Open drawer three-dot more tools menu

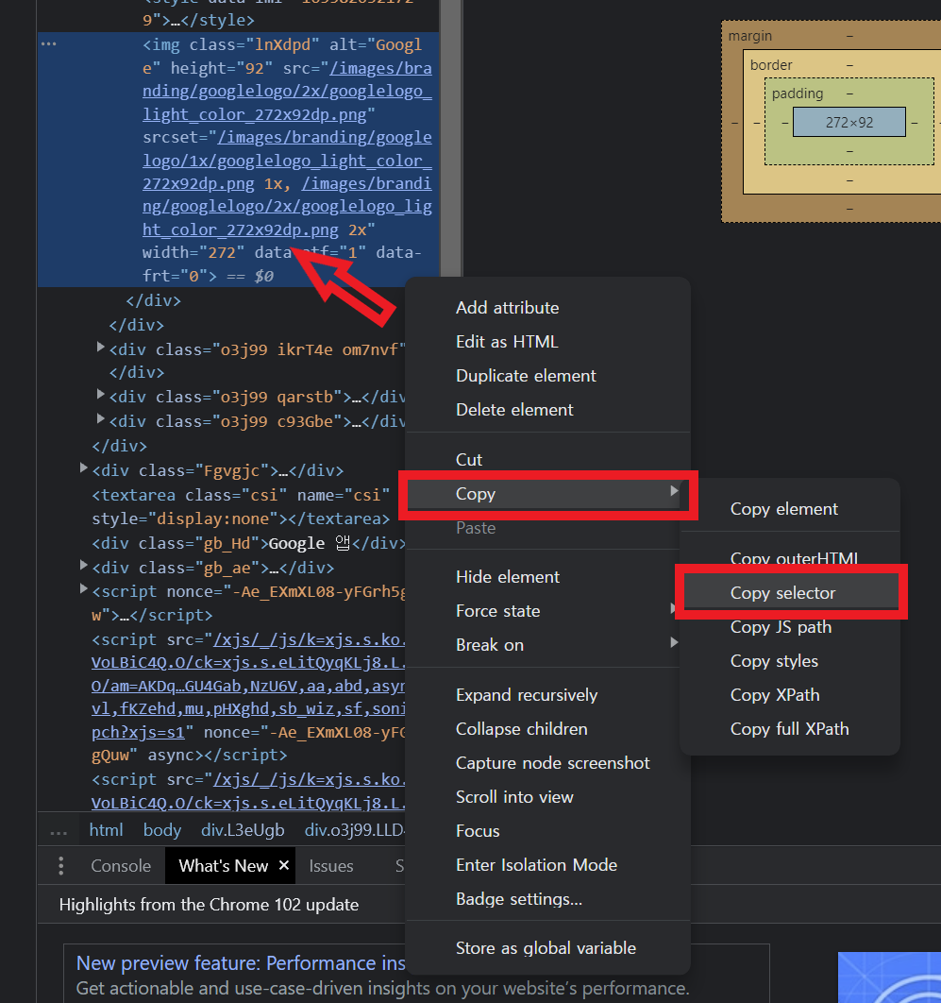(x=60, y=865)
